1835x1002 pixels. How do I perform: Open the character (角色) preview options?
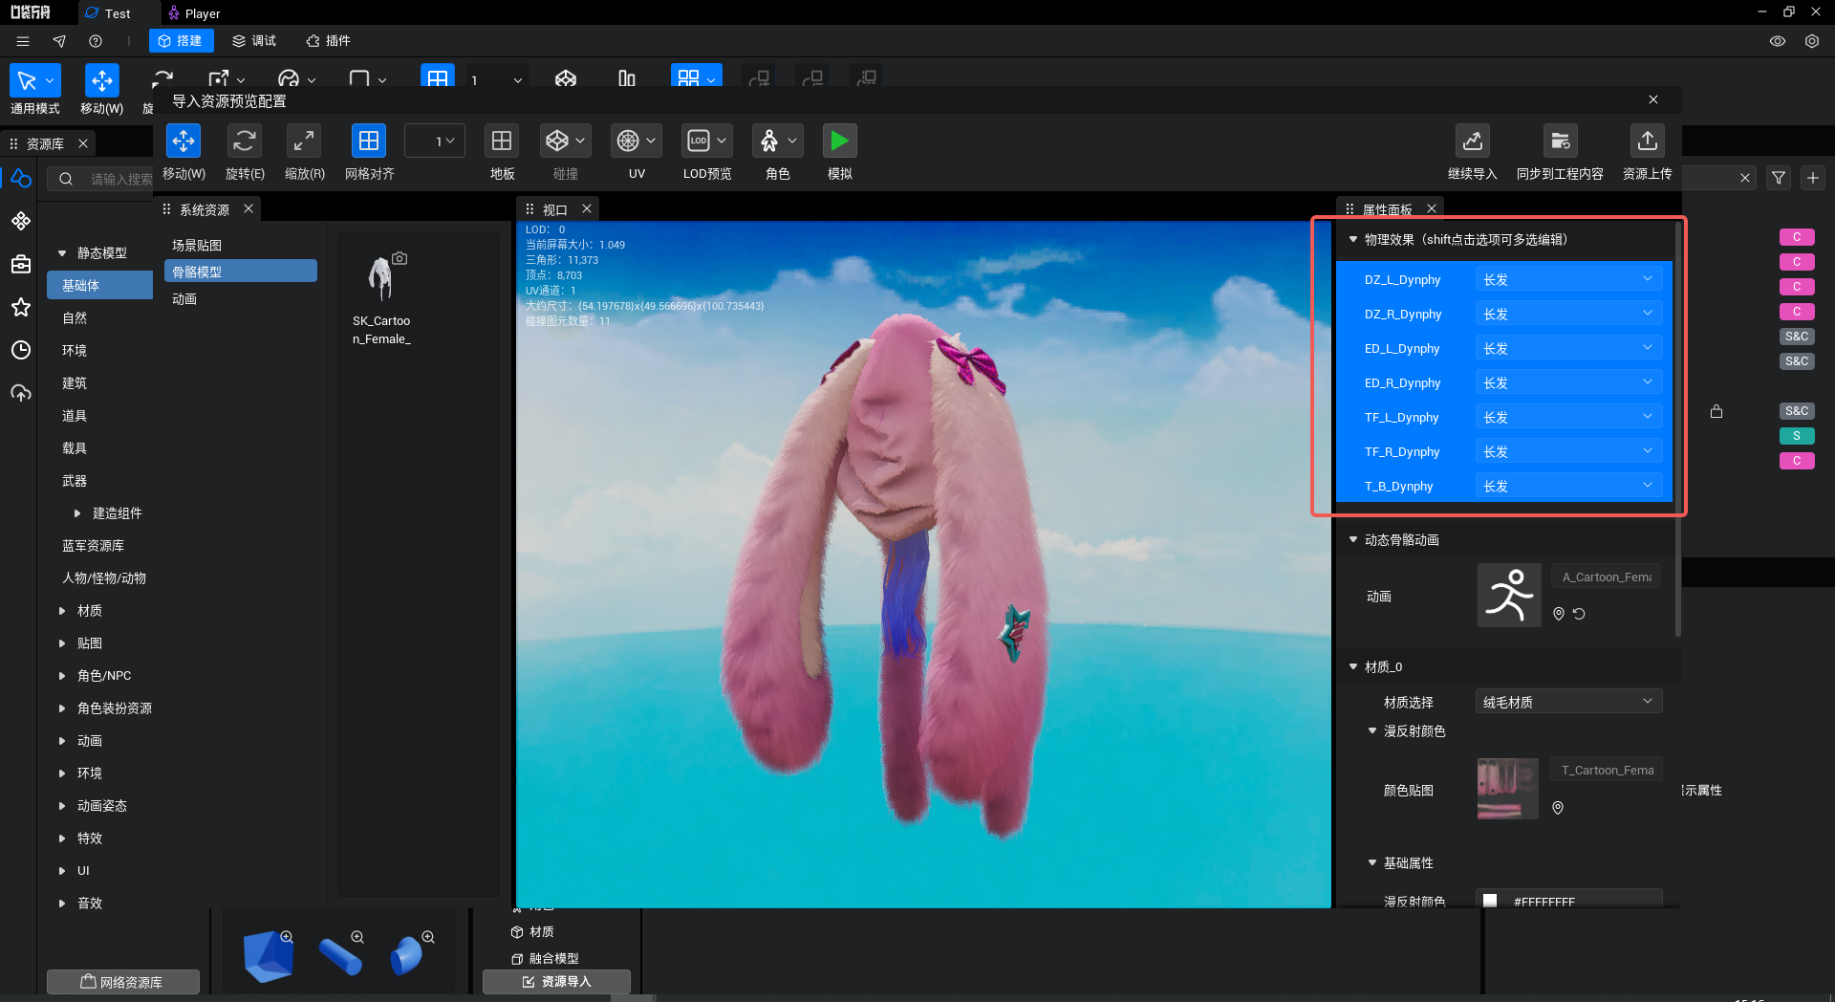[x=778, y=142]
